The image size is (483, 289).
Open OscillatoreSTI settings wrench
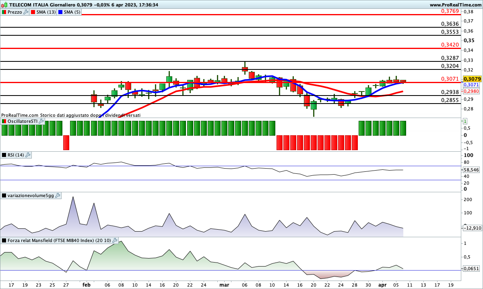41,121
